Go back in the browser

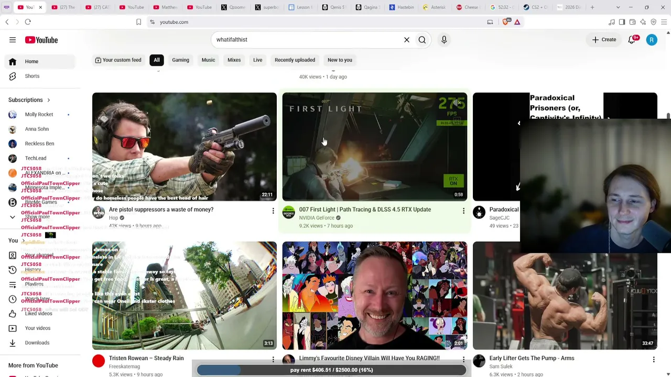point(7,22)
